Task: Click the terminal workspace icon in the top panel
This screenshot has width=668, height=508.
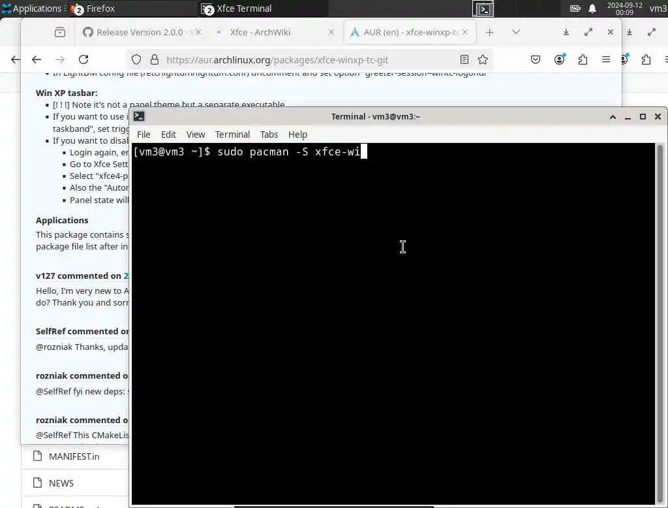Action: pos(483,9)
